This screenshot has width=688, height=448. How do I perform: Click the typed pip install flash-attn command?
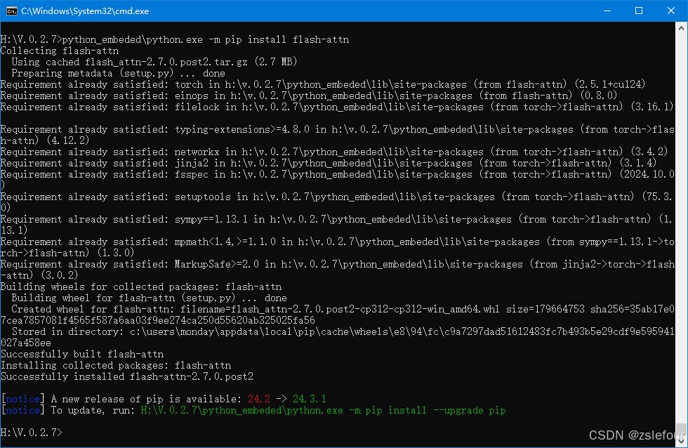pyautogui.click(x=206, y=39)
